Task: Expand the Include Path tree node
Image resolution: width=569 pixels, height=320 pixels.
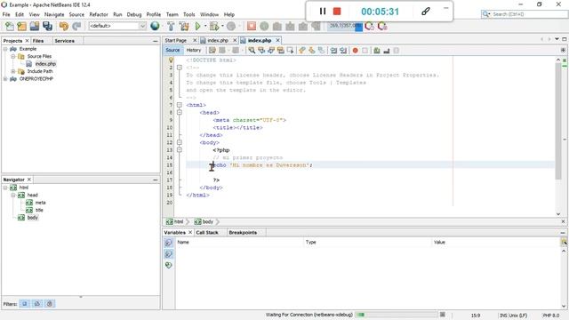Action: tap(13, 71)
